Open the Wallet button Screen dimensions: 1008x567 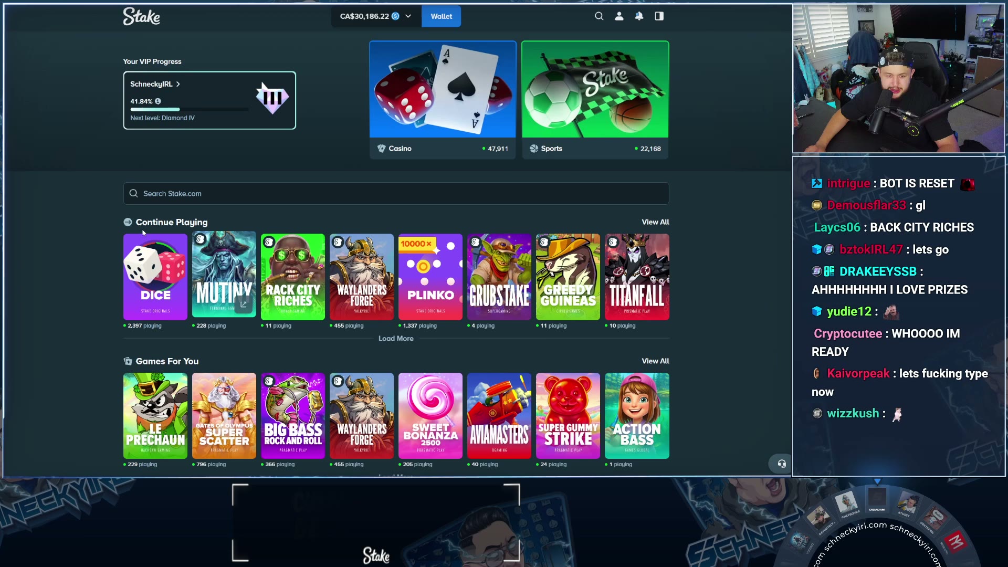442,16
